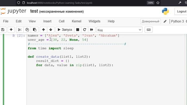Click the Python logo icon
187x105 pixels.
[165, 11]
